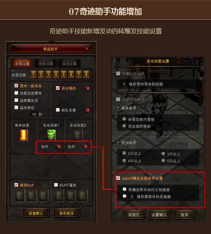Choose the 3只以上 radio option
This screenshot has width=211, height=234.
tap(163, 154)
